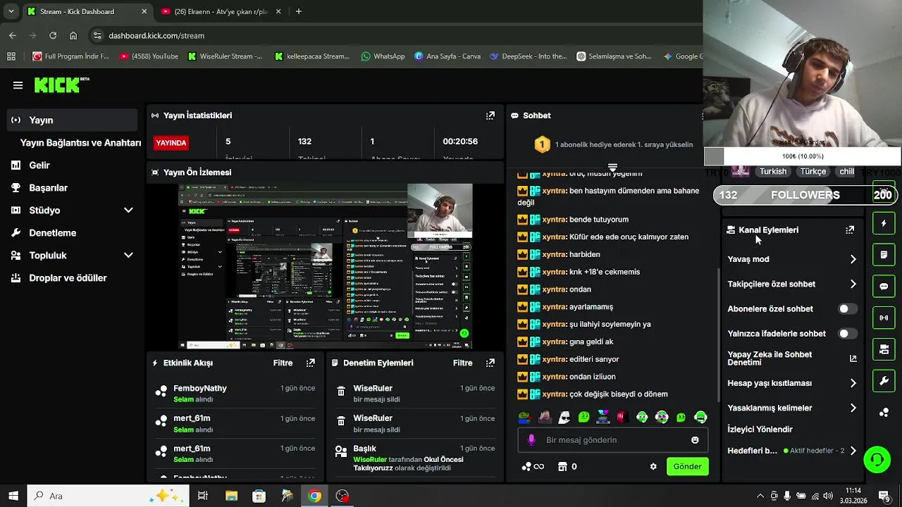The image size is (902, 507).
Task: Open Windows Start menu
Action: pos(13,496)
